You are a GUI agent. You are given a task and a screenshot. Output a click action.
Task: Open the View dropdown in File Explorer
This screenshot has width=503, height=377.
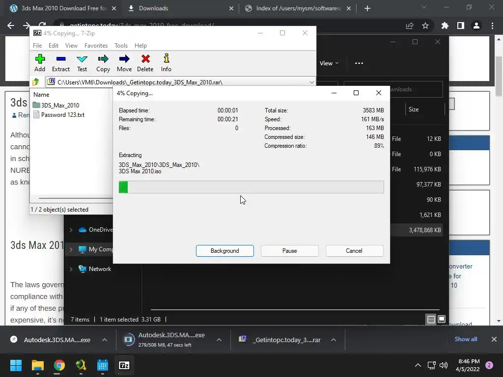(x=329, y=63)
